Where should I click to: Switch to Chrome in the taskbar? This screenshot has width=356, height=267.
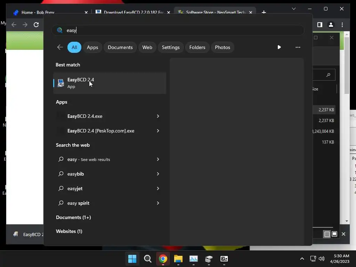pyautogui.click(x=163, y=259)
